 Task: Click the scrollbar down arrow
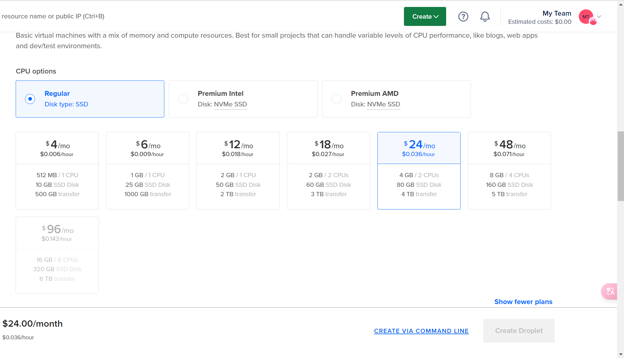620,354
